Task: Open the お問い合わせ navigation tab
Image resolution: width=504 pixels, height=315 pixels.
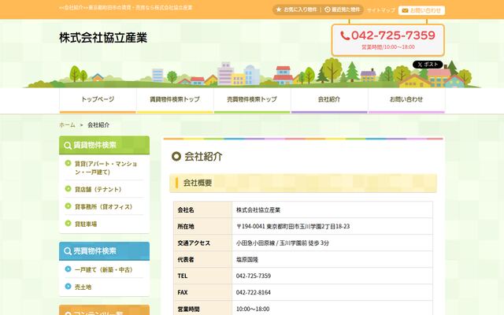Action: pos(406,100)
